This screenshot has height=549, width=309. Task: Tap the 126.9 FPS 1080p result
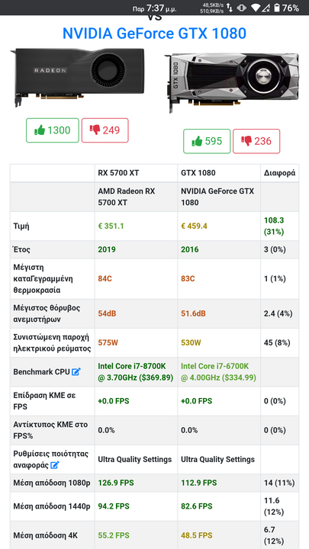[116, 483]
